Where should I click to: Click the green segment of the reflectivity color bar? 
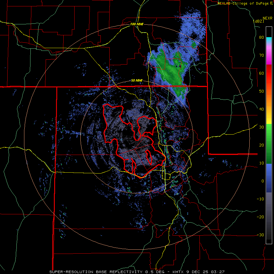pos(269,144)
